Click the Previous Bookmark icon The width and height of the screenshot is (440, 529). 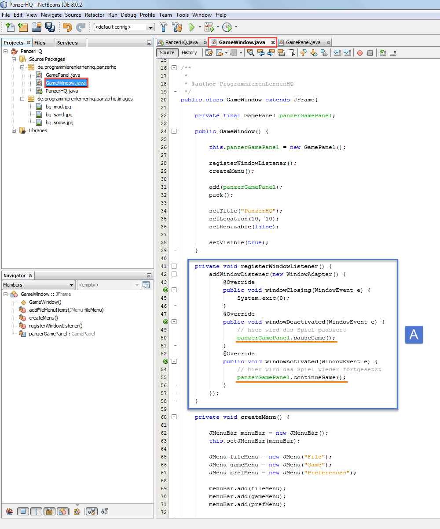coord(304,53)
